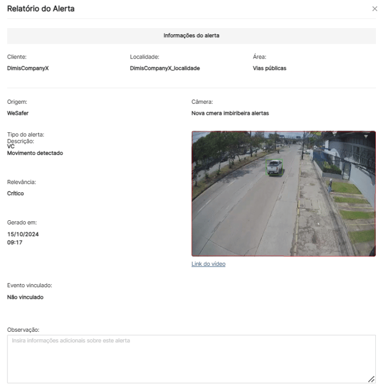Click the linked event status "Não vinculado"
Screen dimensions: 382x391
coord(25,297)
